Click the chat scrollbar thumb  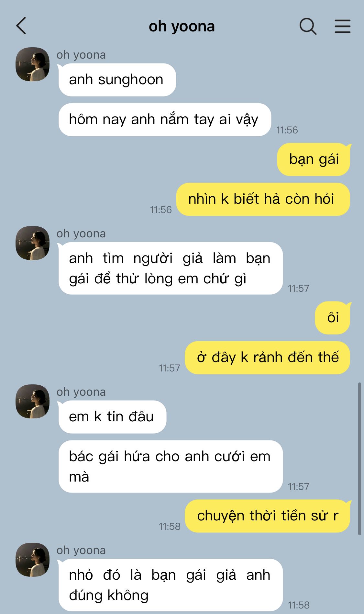359,459
